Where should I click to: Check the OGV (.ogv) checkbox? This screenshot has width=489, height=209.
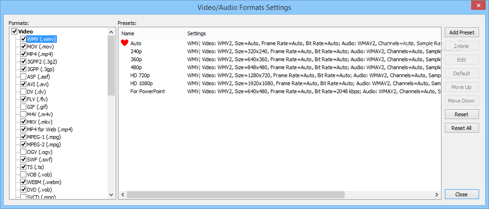click(x=23, y=152)
